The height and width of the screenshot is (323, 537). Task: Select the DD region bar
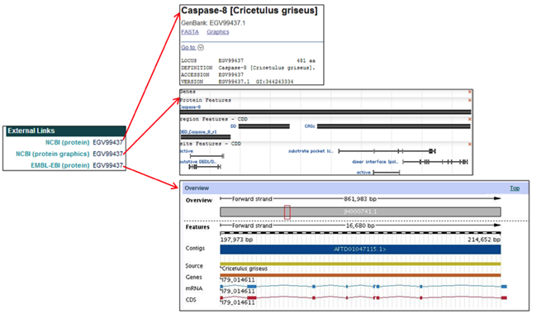264,126
